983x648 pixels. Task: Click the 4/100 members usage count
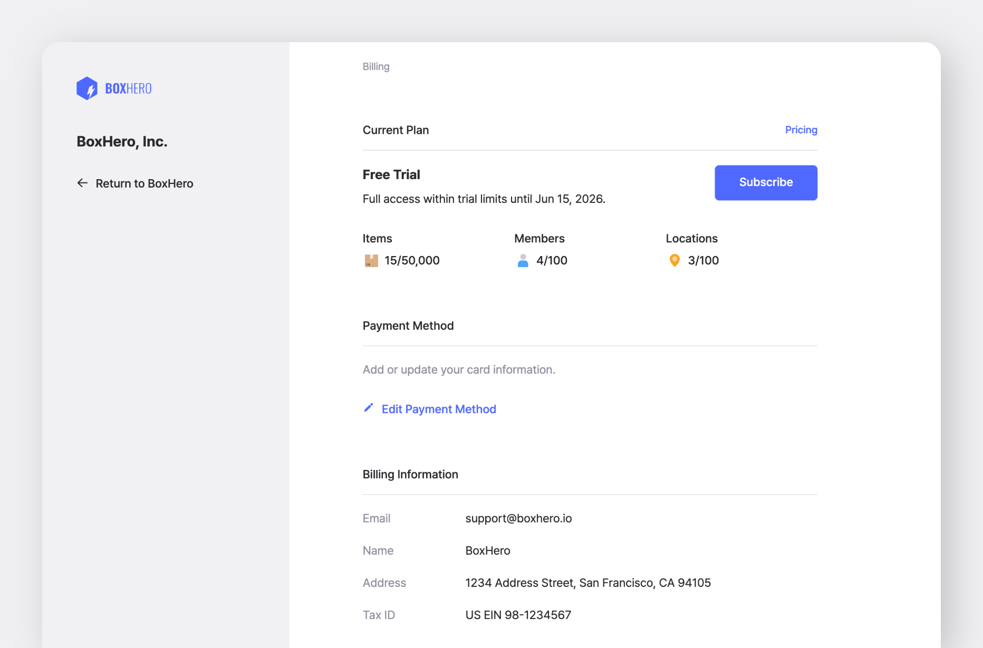(x=552, y=261)
